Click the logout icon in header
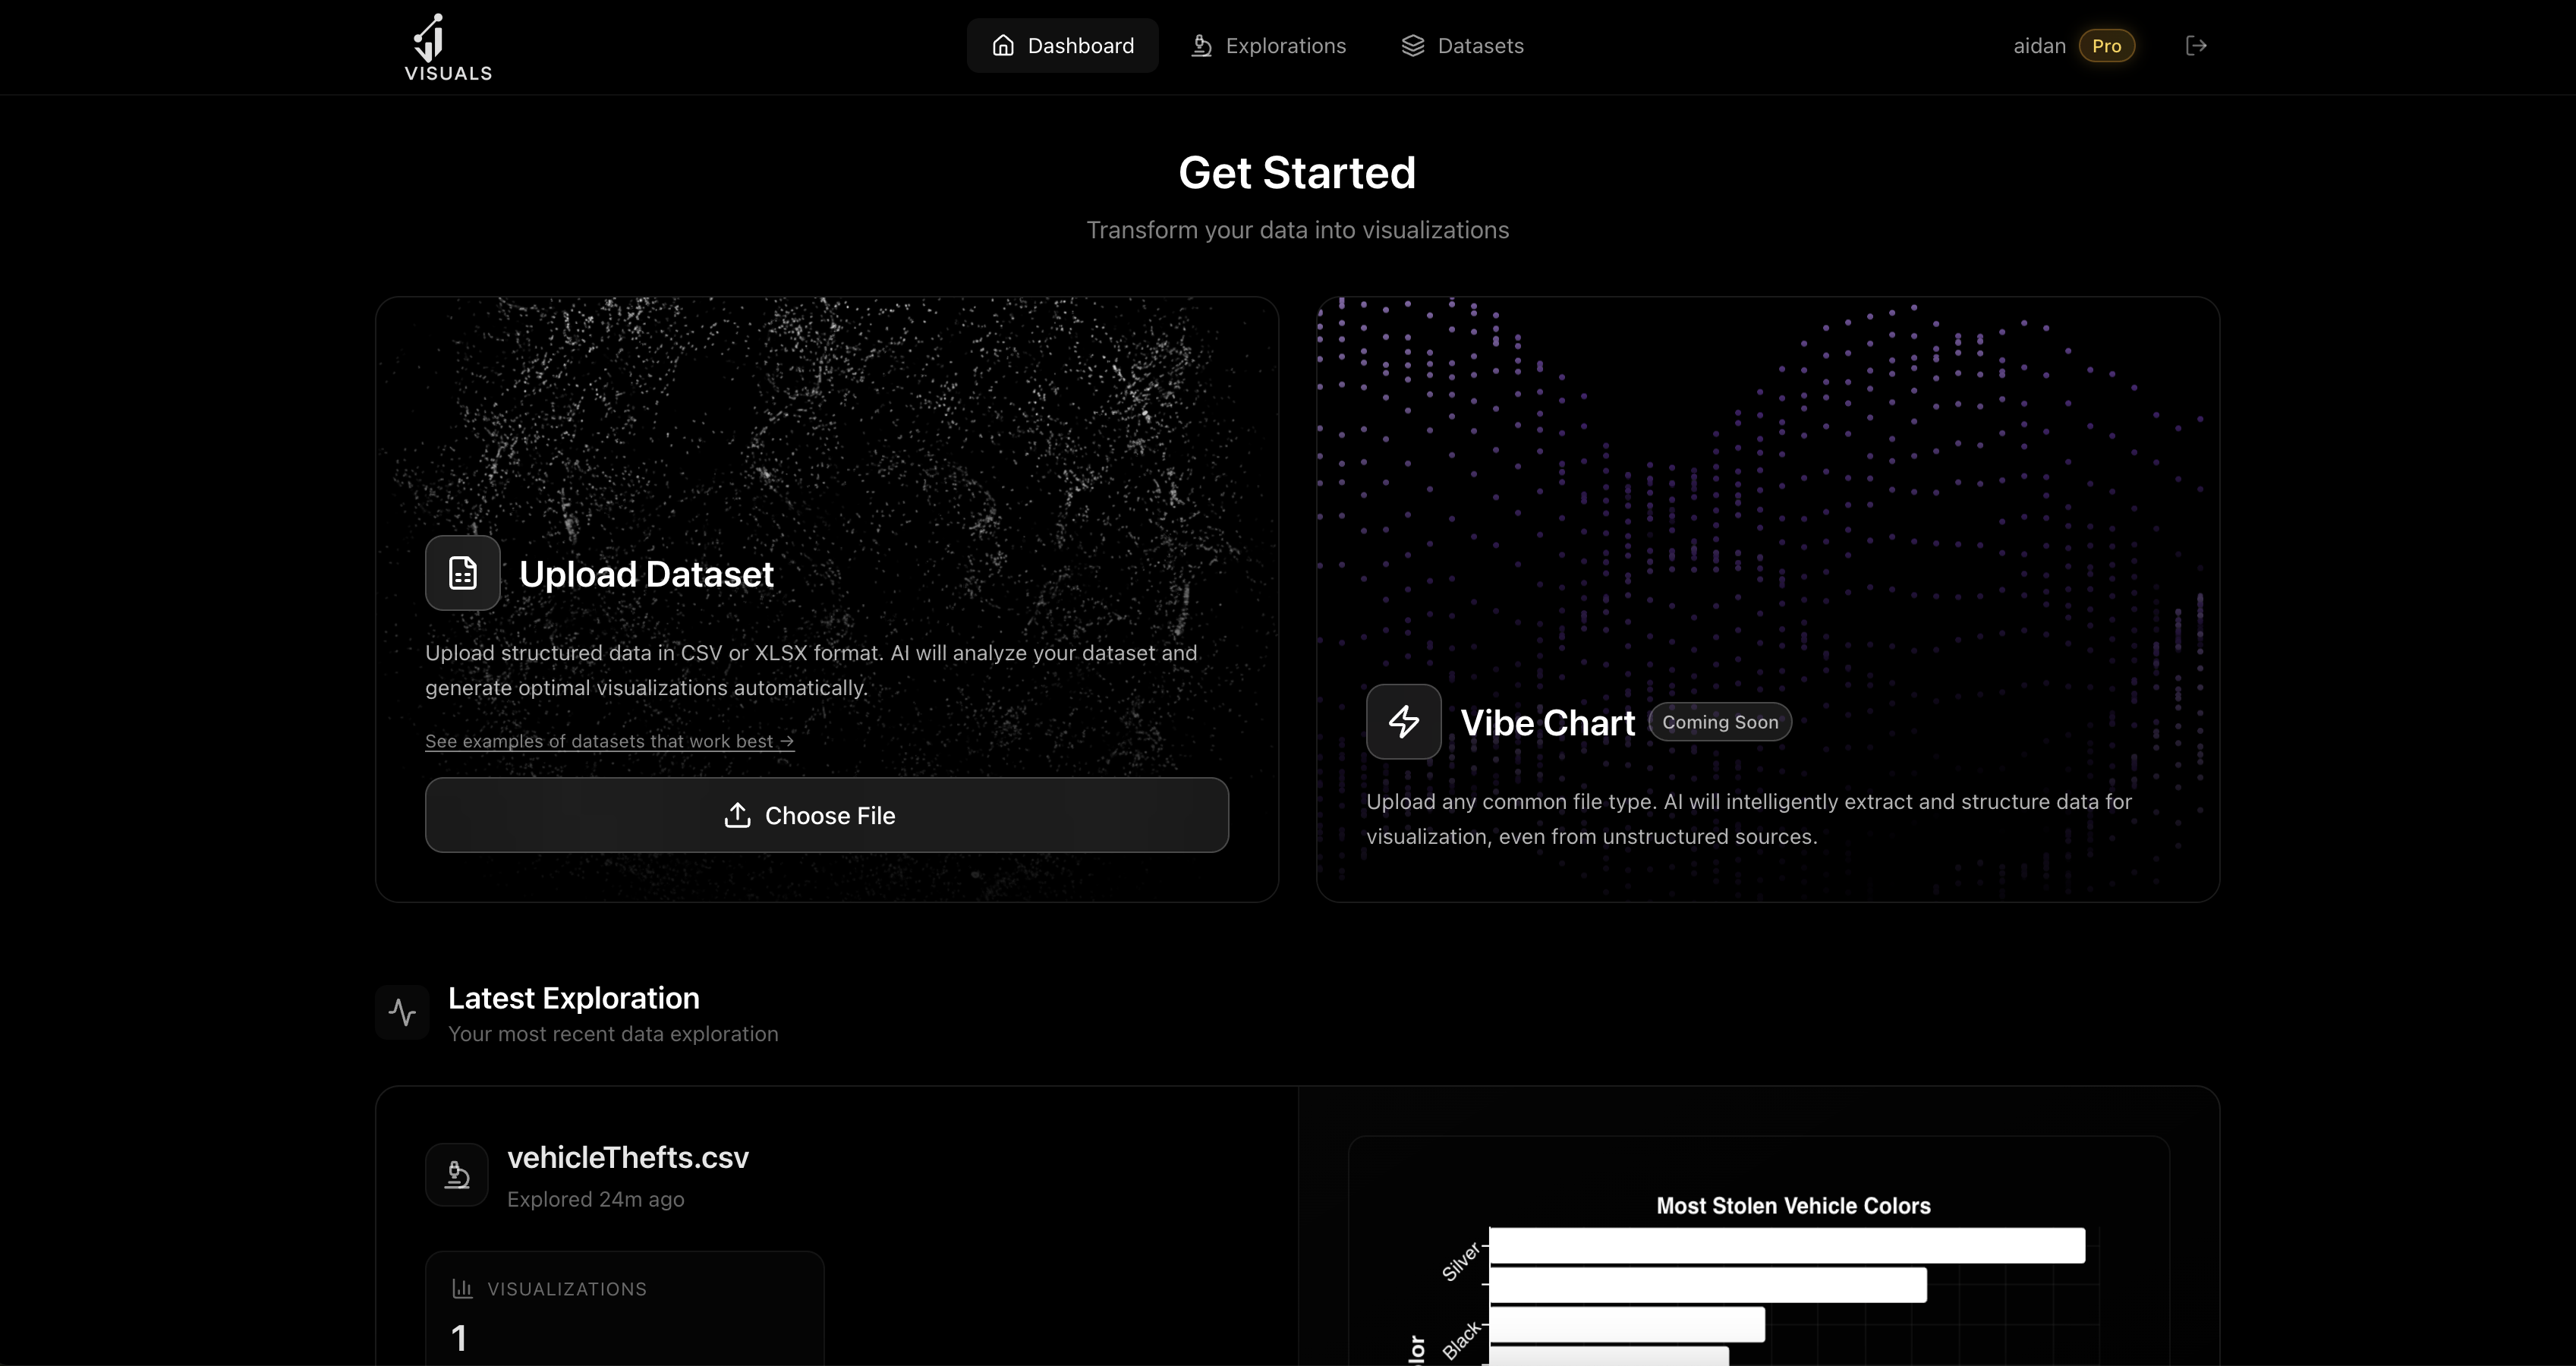This screenshot has height=1366, width=2576. pos(2196,46)
